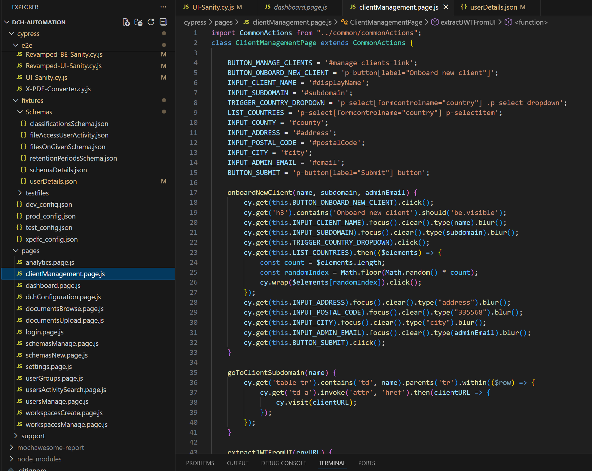Viewport: 592px width, 471px height.
Task: Click the pages breadcrumb segment
Action: pos(224,22)
